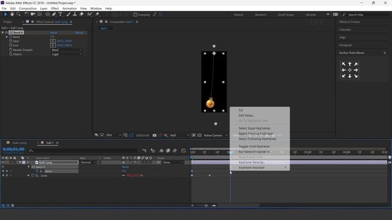
Task: Choose Keyframe Velocity from context menu
Action: point(260,163)
